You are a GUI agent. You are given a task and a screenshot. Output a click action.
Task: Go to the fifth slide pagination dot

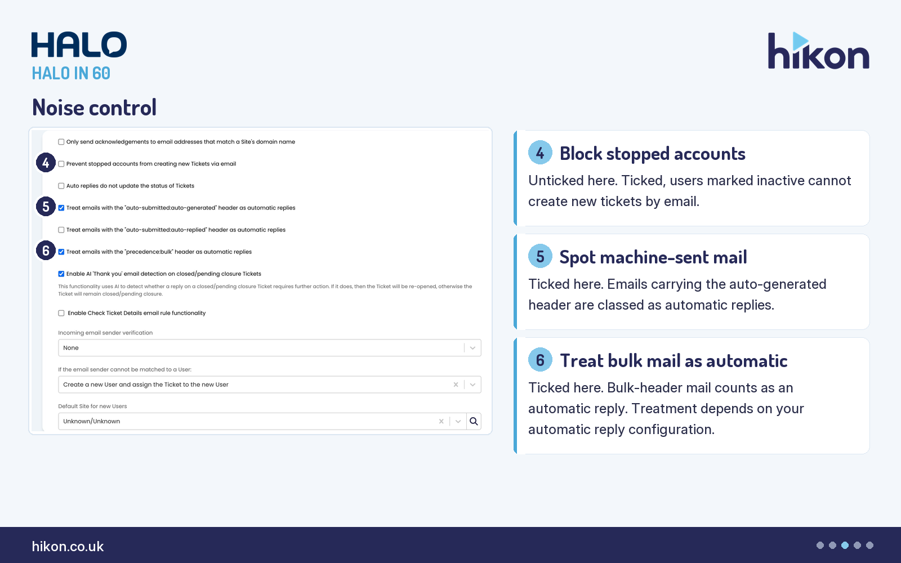[869, 545]
